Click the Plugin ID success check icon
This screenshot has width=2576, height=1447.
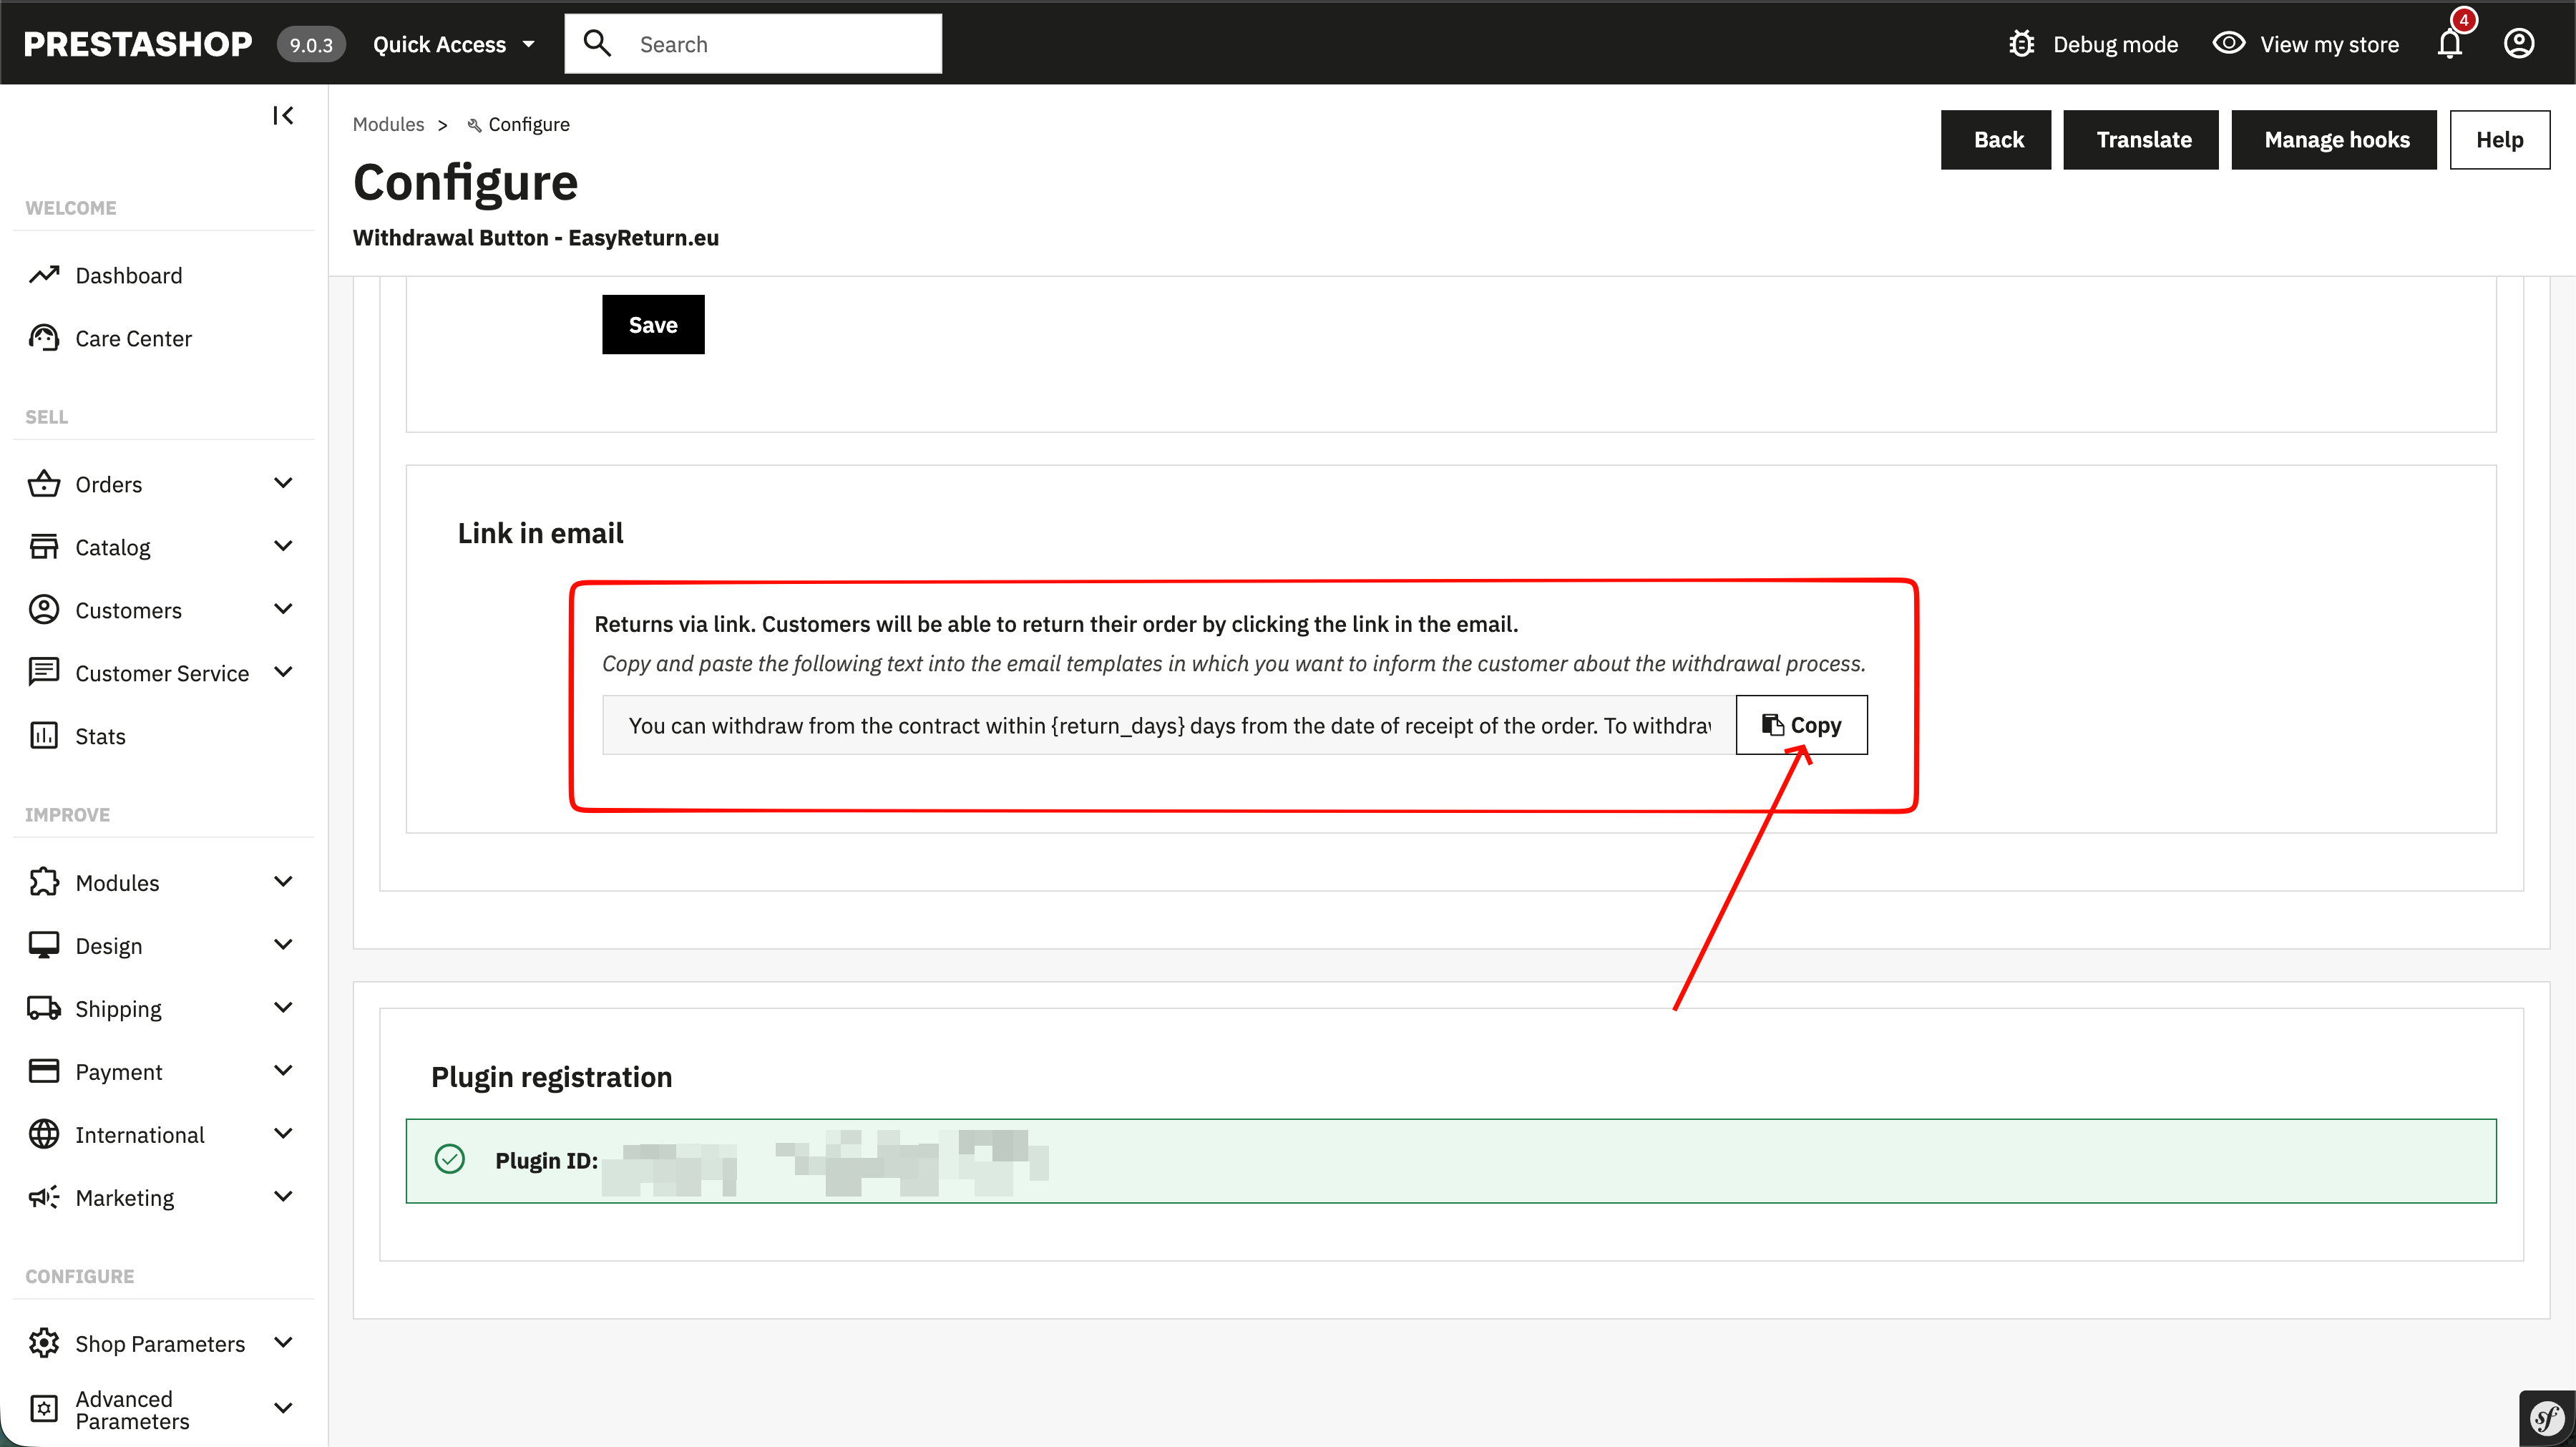tap(450, 1159)
